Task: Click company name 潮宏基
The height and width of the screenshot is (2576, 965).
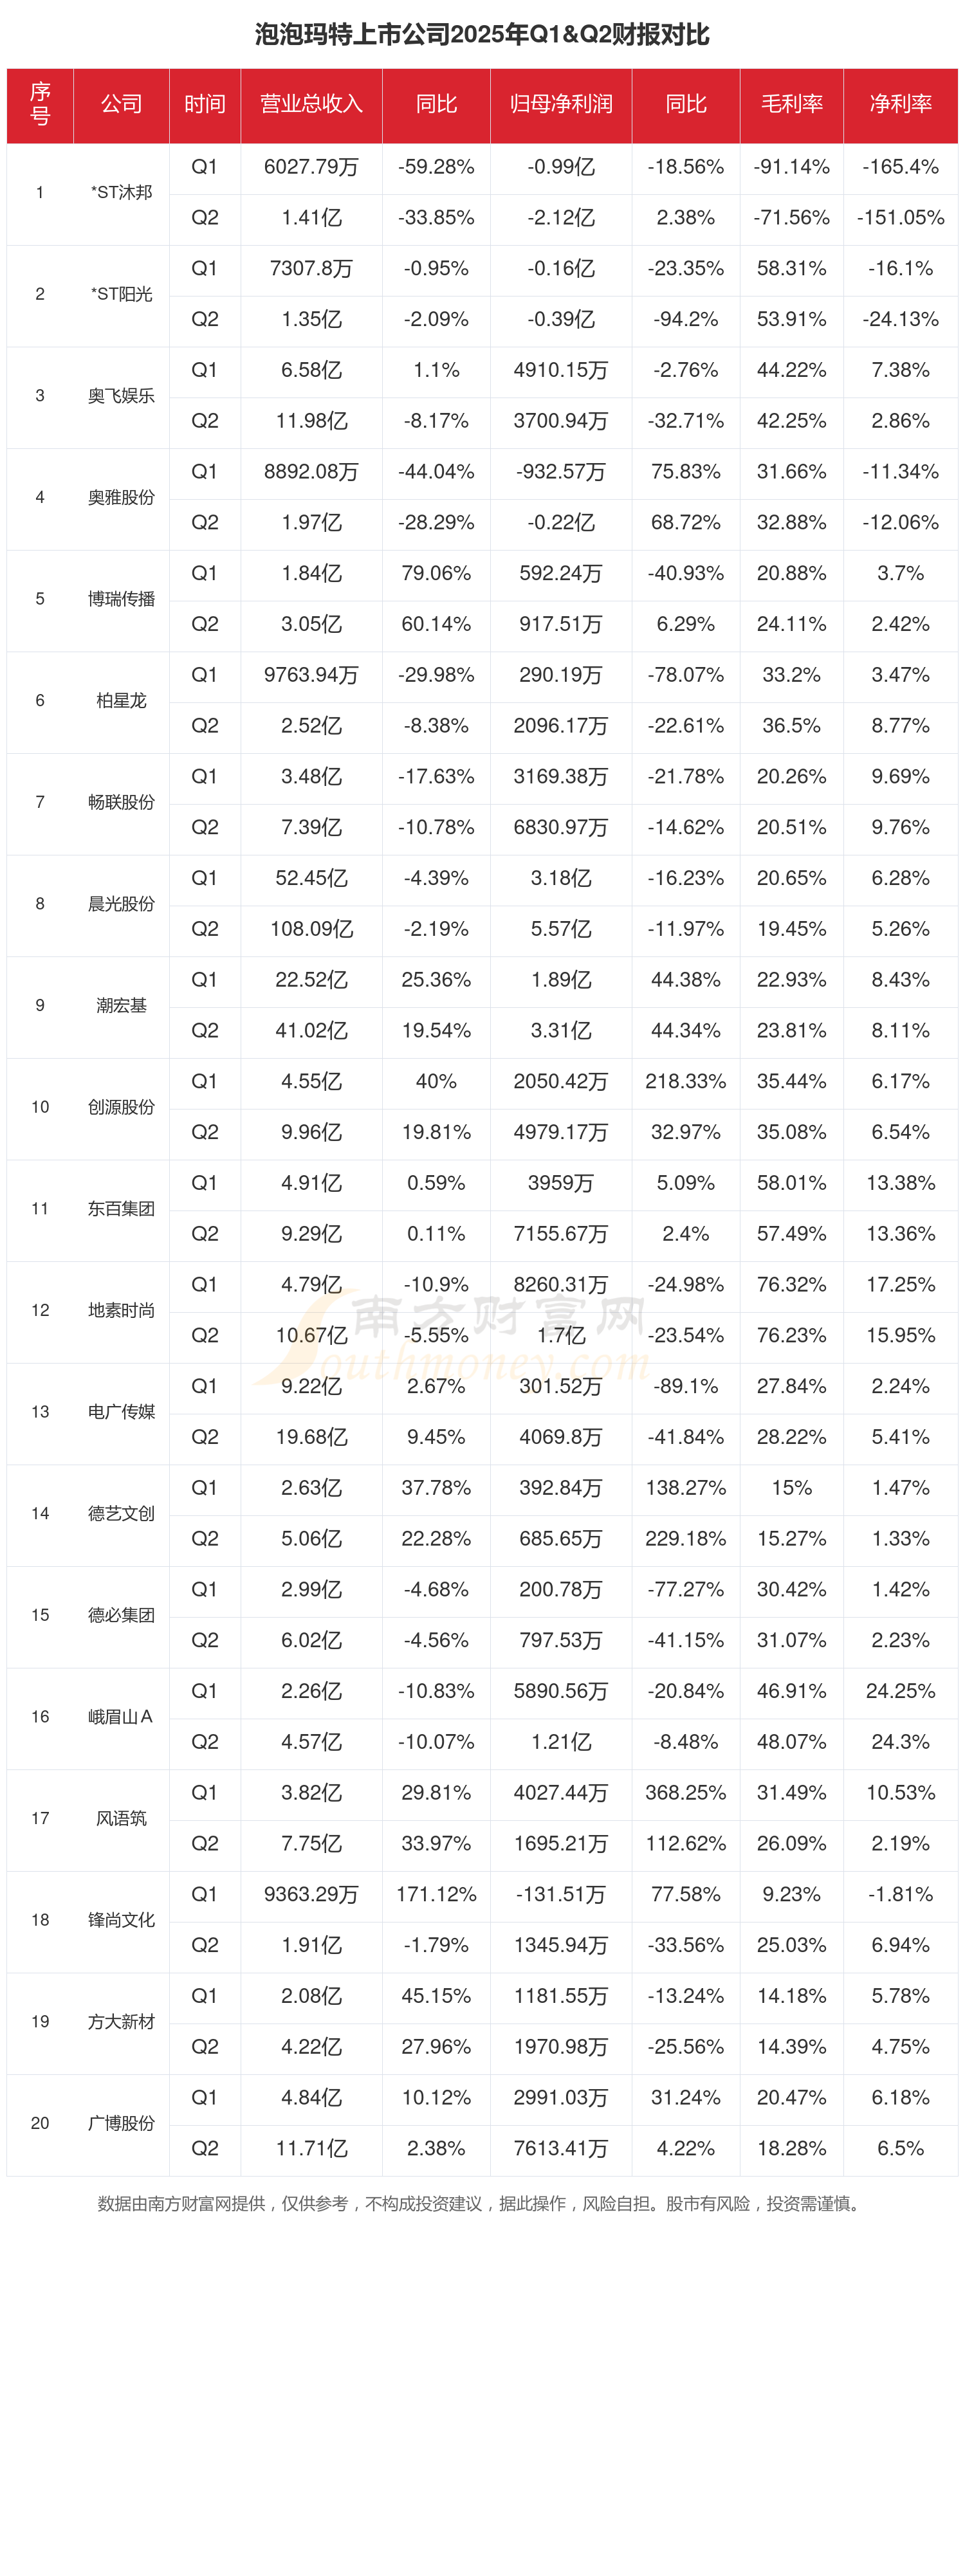Action: (x=121, y=1005)
